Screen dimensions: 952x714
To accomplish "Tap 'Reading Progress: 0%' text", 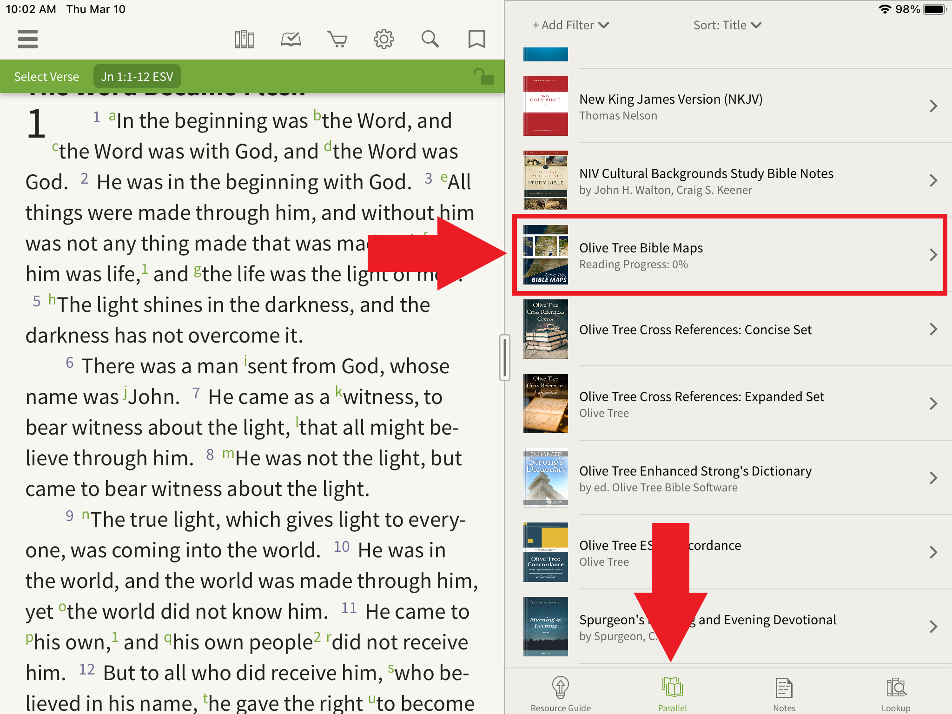I will [634, 264].
